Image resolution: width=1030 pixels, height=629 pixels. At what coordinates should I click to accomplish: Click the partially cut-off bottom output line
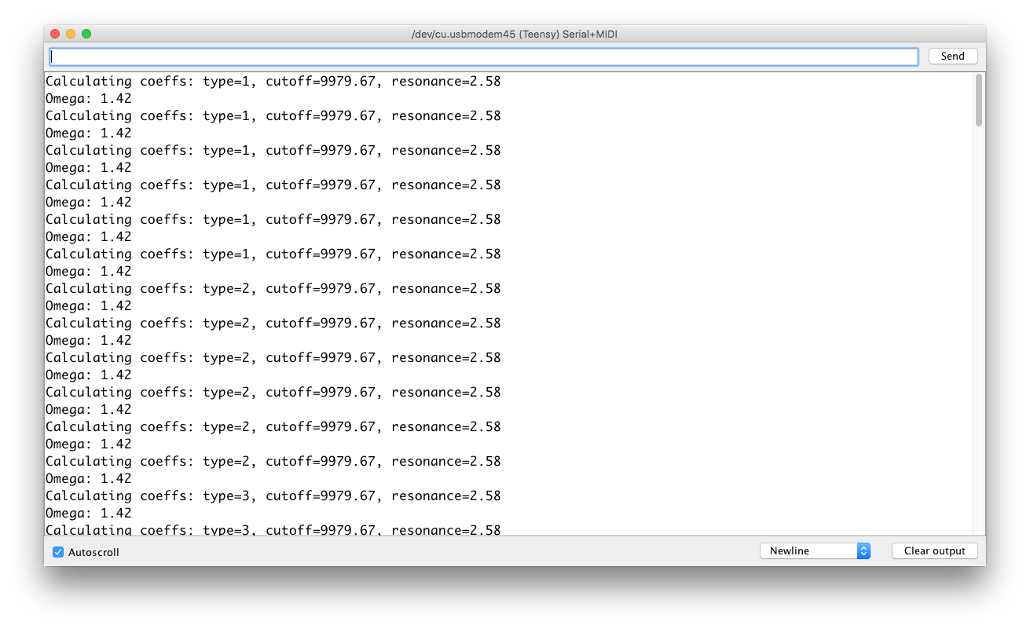click(273, 530)
